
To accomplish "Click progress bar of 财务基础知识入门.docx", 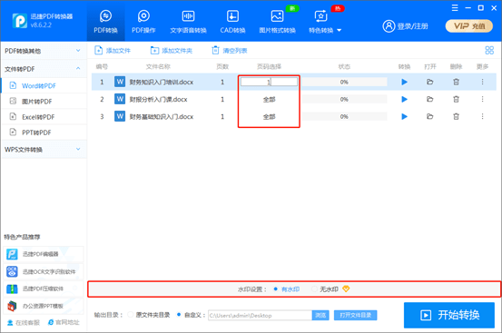I will point(344,117).
